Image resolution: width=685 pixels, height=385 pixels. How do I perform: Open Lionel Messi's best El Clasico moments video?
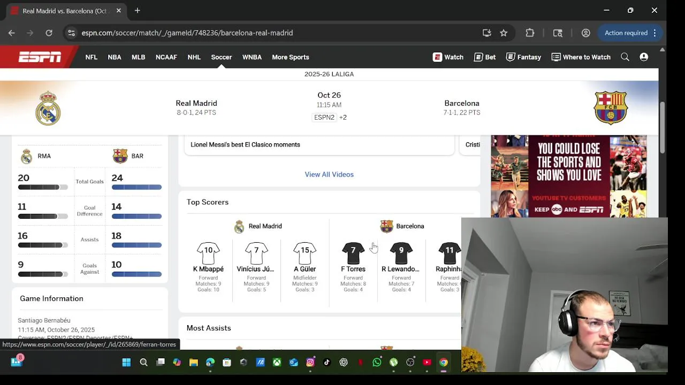[245, 145]
